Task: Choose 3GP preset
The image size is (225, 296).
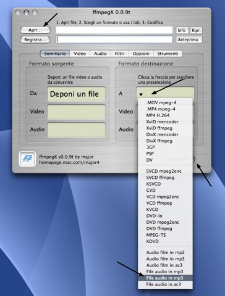Action: [x=165, y=147]
